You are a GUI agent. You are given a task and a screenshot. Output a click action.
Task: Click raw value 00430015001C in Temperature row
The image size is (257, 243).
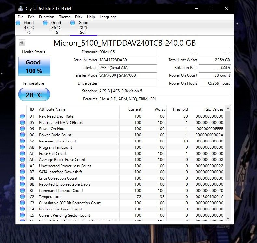pyautogui.click(x=209, y=196)
